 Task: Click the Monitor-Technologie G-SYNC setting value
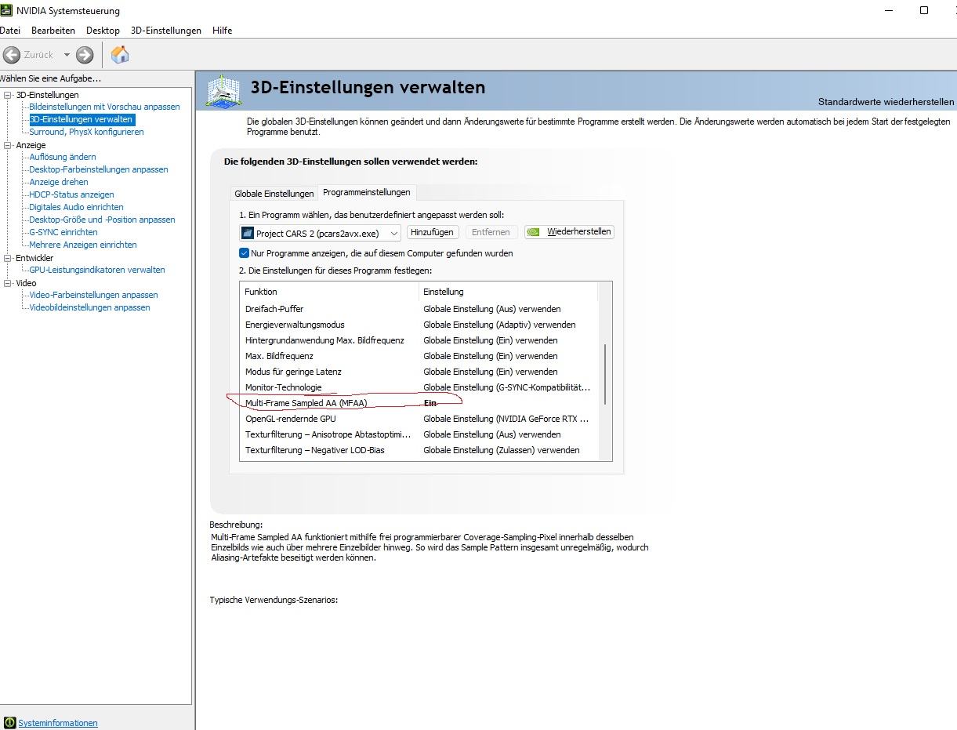click(507, 387)
